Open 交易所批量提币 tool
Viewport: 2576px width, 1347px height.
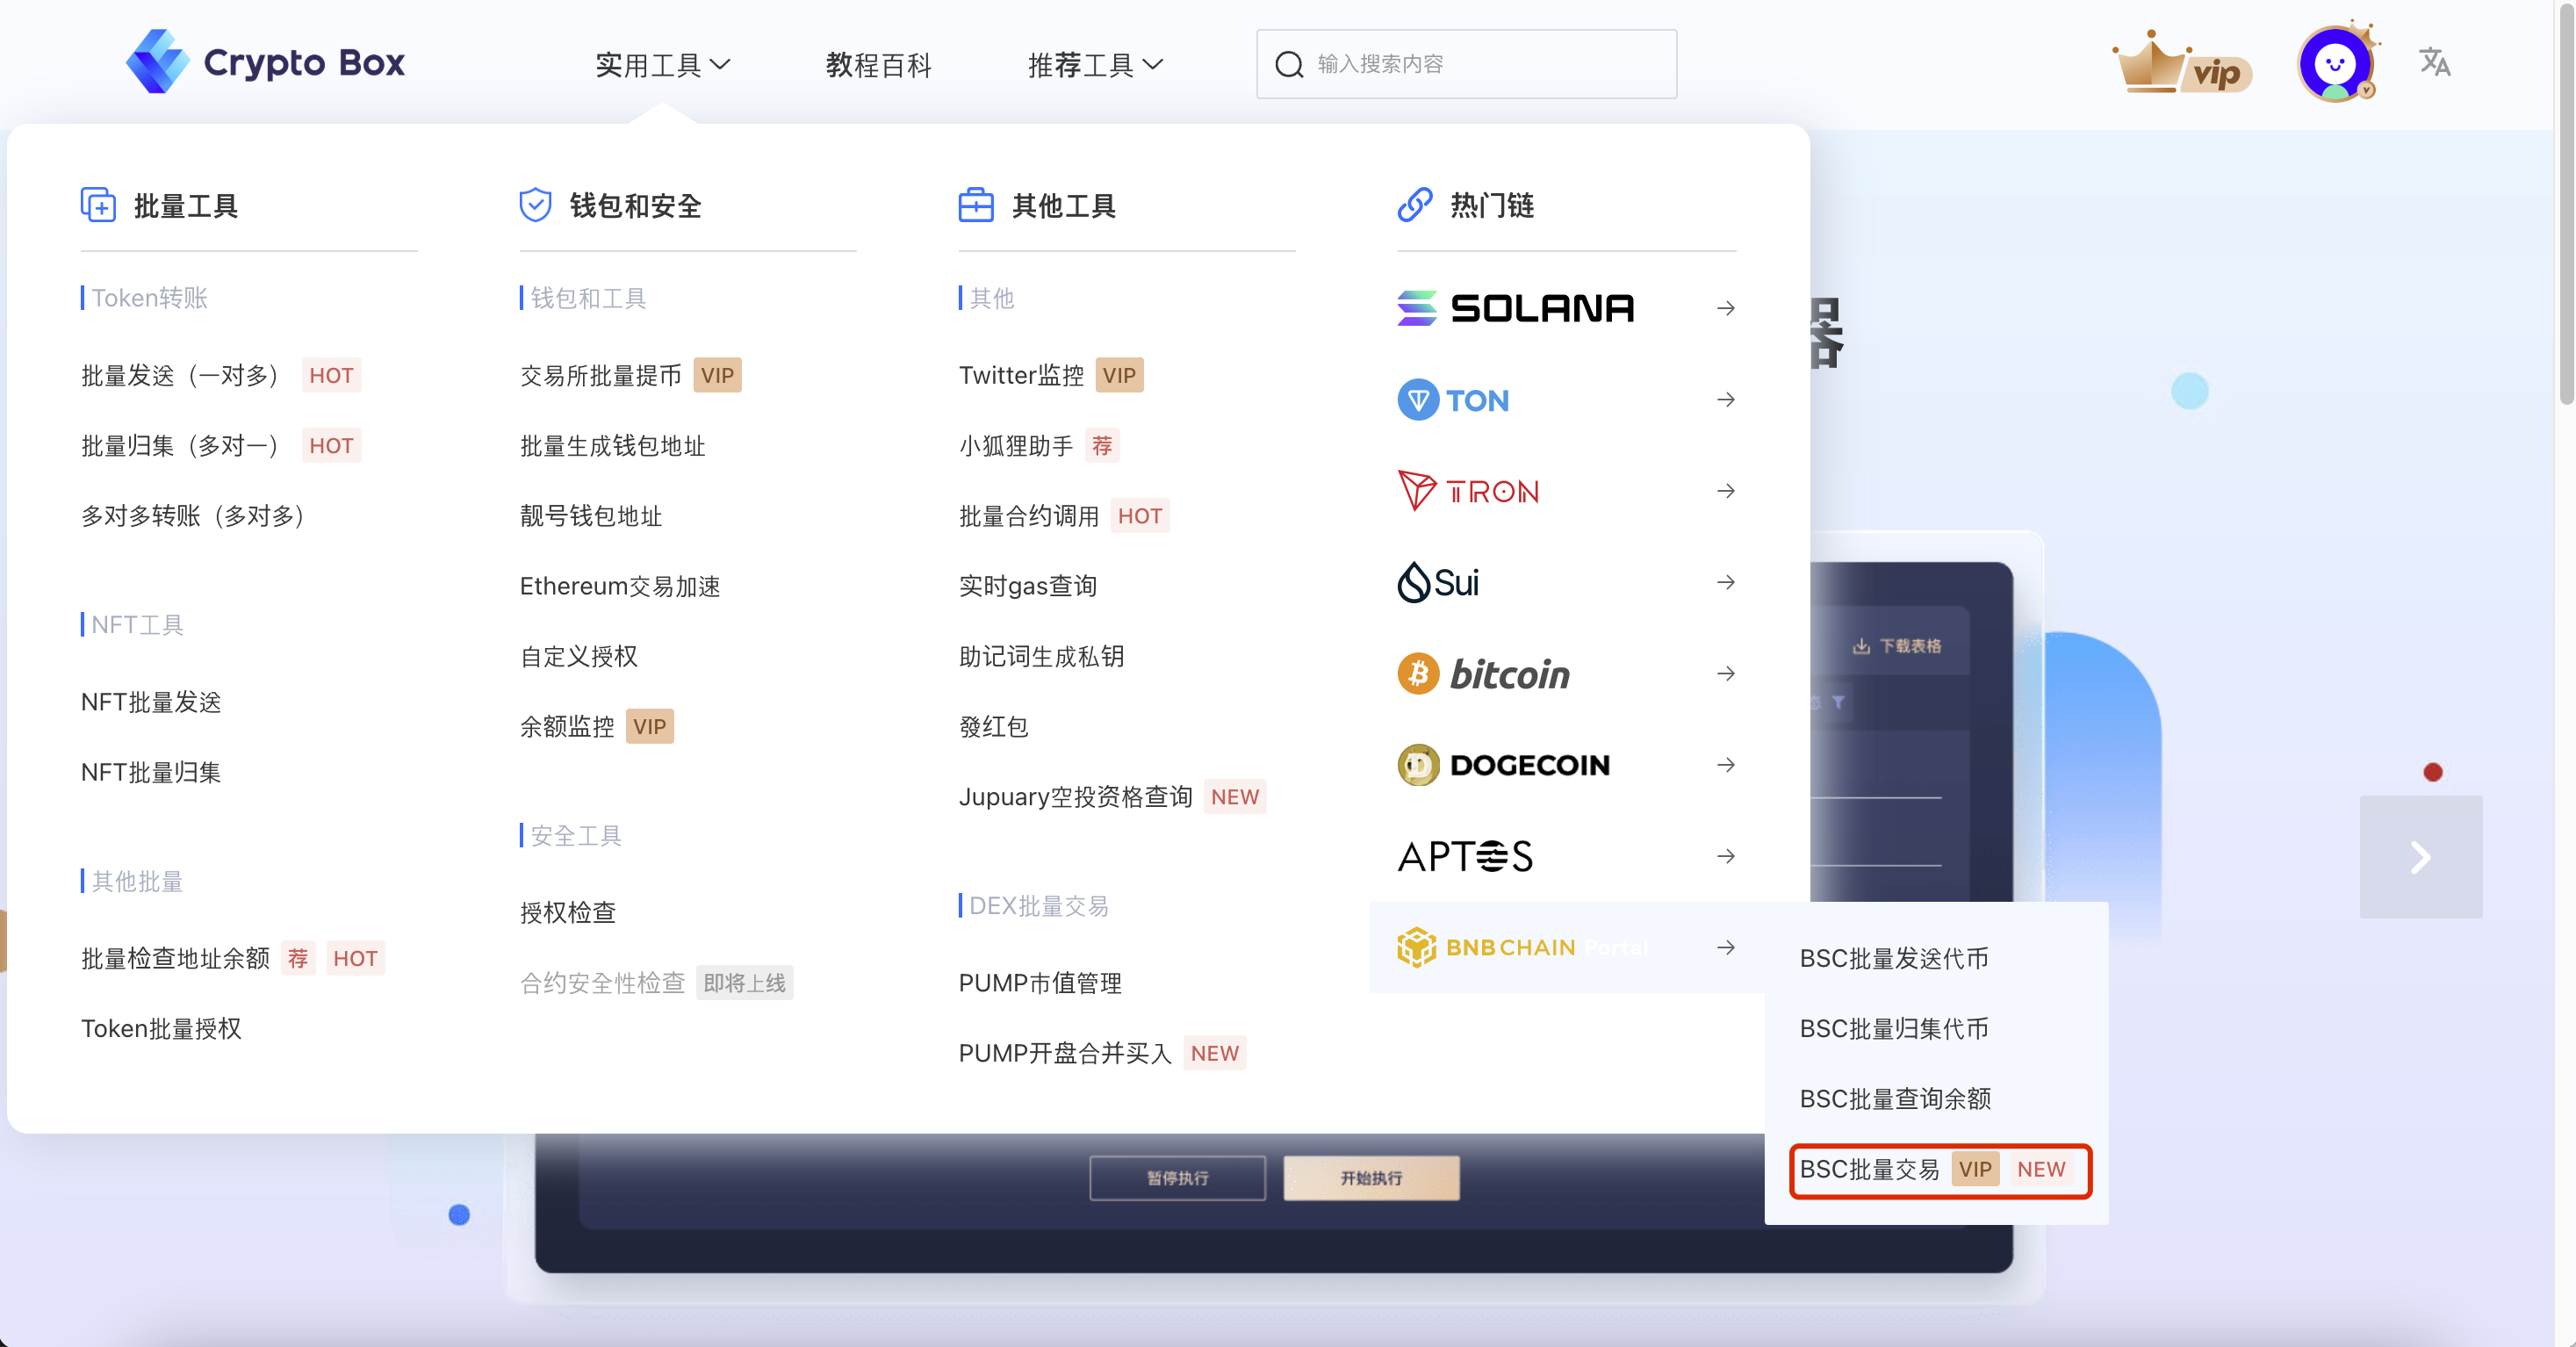(600, 375)
